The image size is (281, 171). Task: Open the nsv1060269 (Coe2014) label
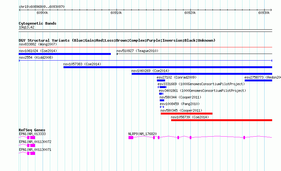coord(150,71)
